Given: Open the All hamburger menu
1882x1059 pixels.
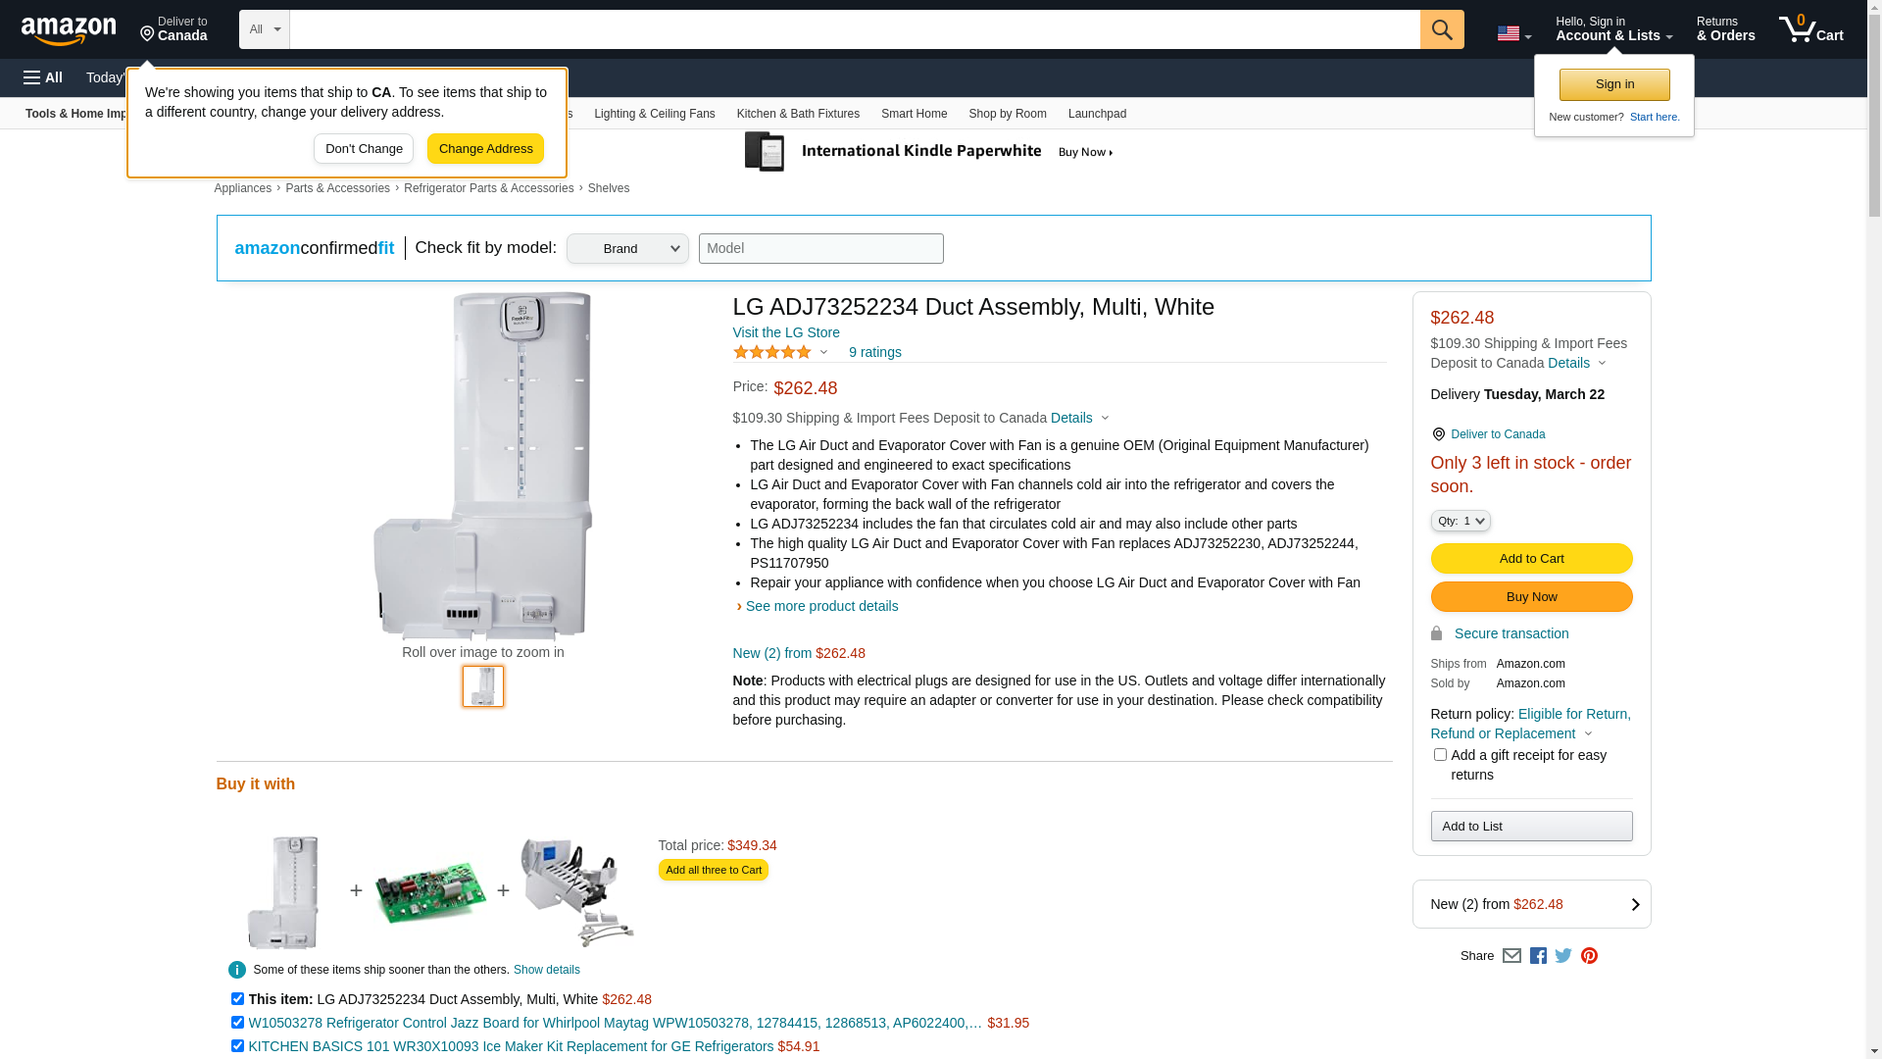Looking at the screenshot, I should click(43, 77).
